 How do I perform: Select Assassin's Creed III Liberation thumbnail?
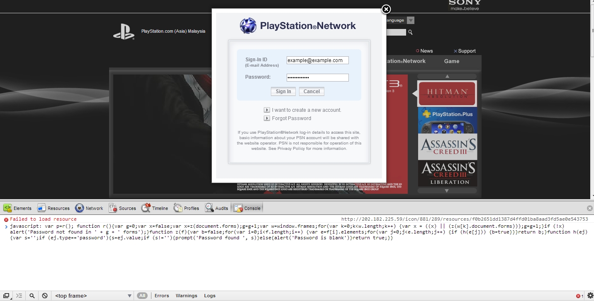[448, 173]
